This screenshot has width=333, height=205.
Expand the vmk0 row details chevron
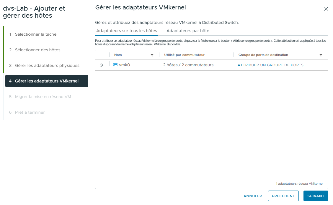tap(102, 65)
